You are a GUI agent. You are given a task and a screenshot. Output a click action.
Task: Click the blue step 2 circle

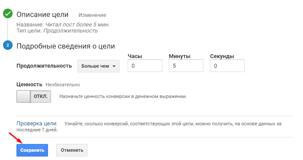[x=8, y=45]
